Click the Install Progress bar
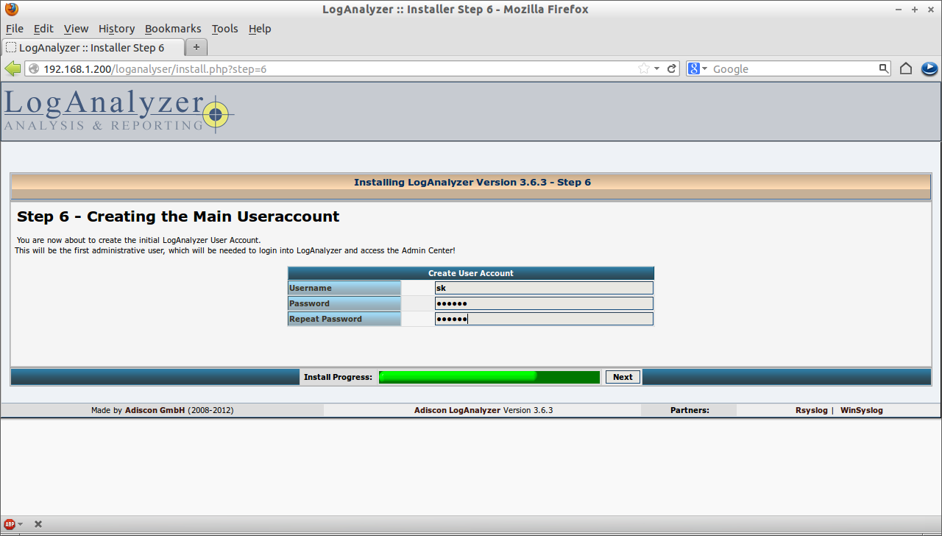 click(x=489, y=377)
